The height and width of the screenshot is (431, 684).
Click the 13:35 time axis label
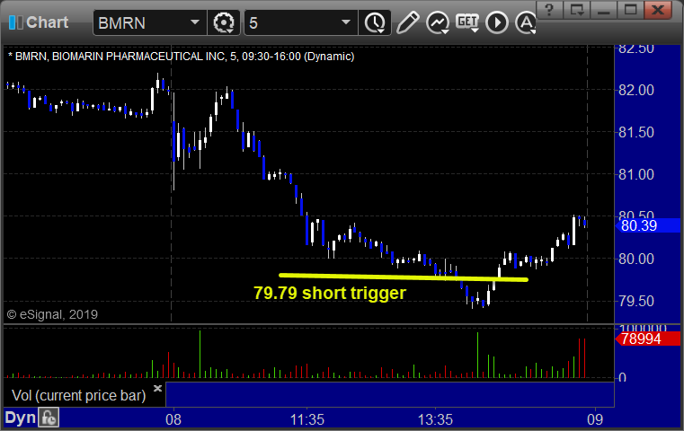[435, 419]
